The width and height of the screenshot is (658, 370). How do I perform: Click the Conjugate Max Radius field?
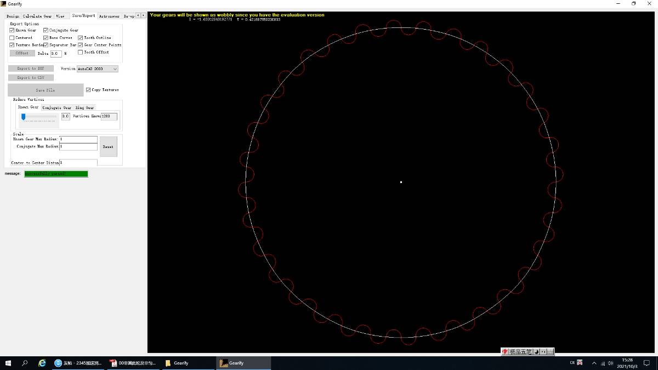[78, 146]
